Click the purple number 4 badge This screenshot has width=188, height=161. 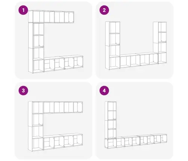click(104, 91)
